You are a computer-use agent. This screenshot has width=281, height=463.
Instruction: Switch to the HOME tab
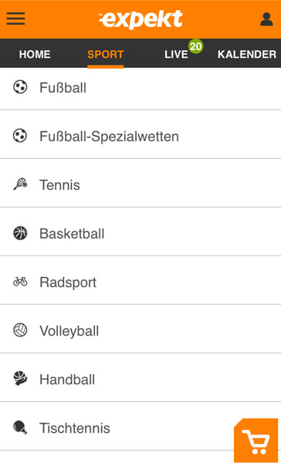pos(35,54)
